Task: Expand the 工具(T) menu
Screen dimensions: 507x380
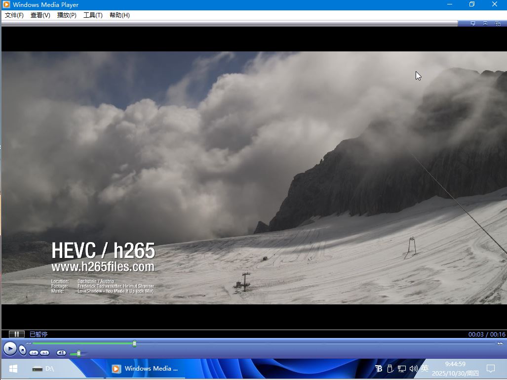Action: tap(93, 15)
